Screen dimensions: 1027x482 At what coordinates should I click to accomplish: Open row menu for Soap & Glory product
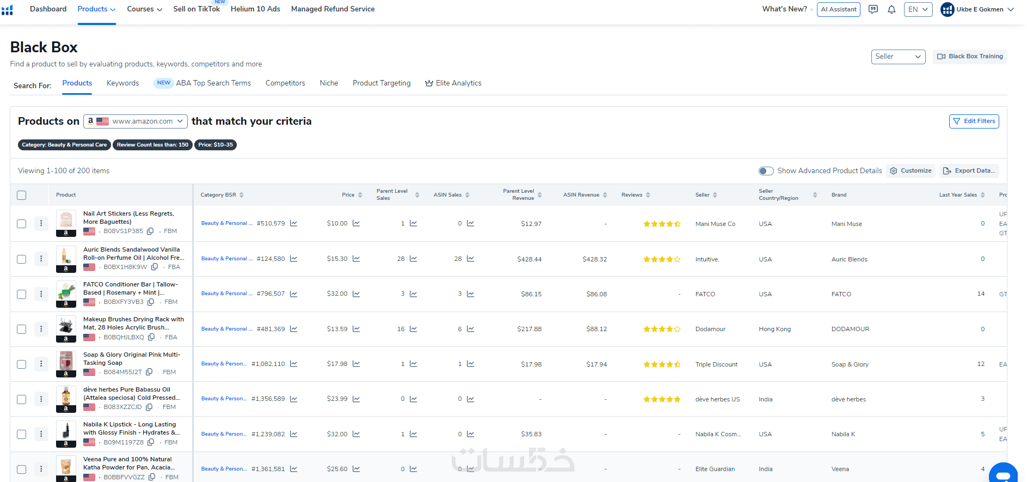(x=41, y=364)
